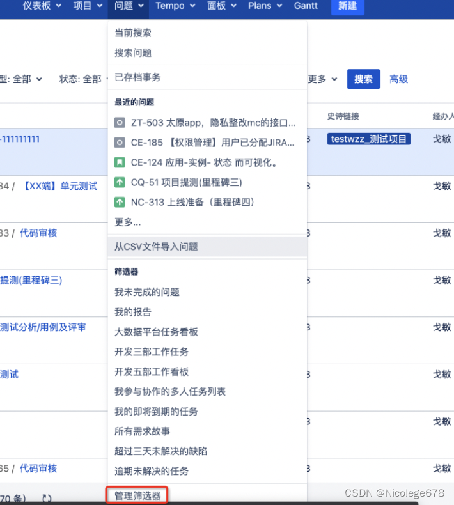Select 搜索问题 from the menu
Image resolution: width=454 pixels, height=505 pixels.
[x=207, y=53]
